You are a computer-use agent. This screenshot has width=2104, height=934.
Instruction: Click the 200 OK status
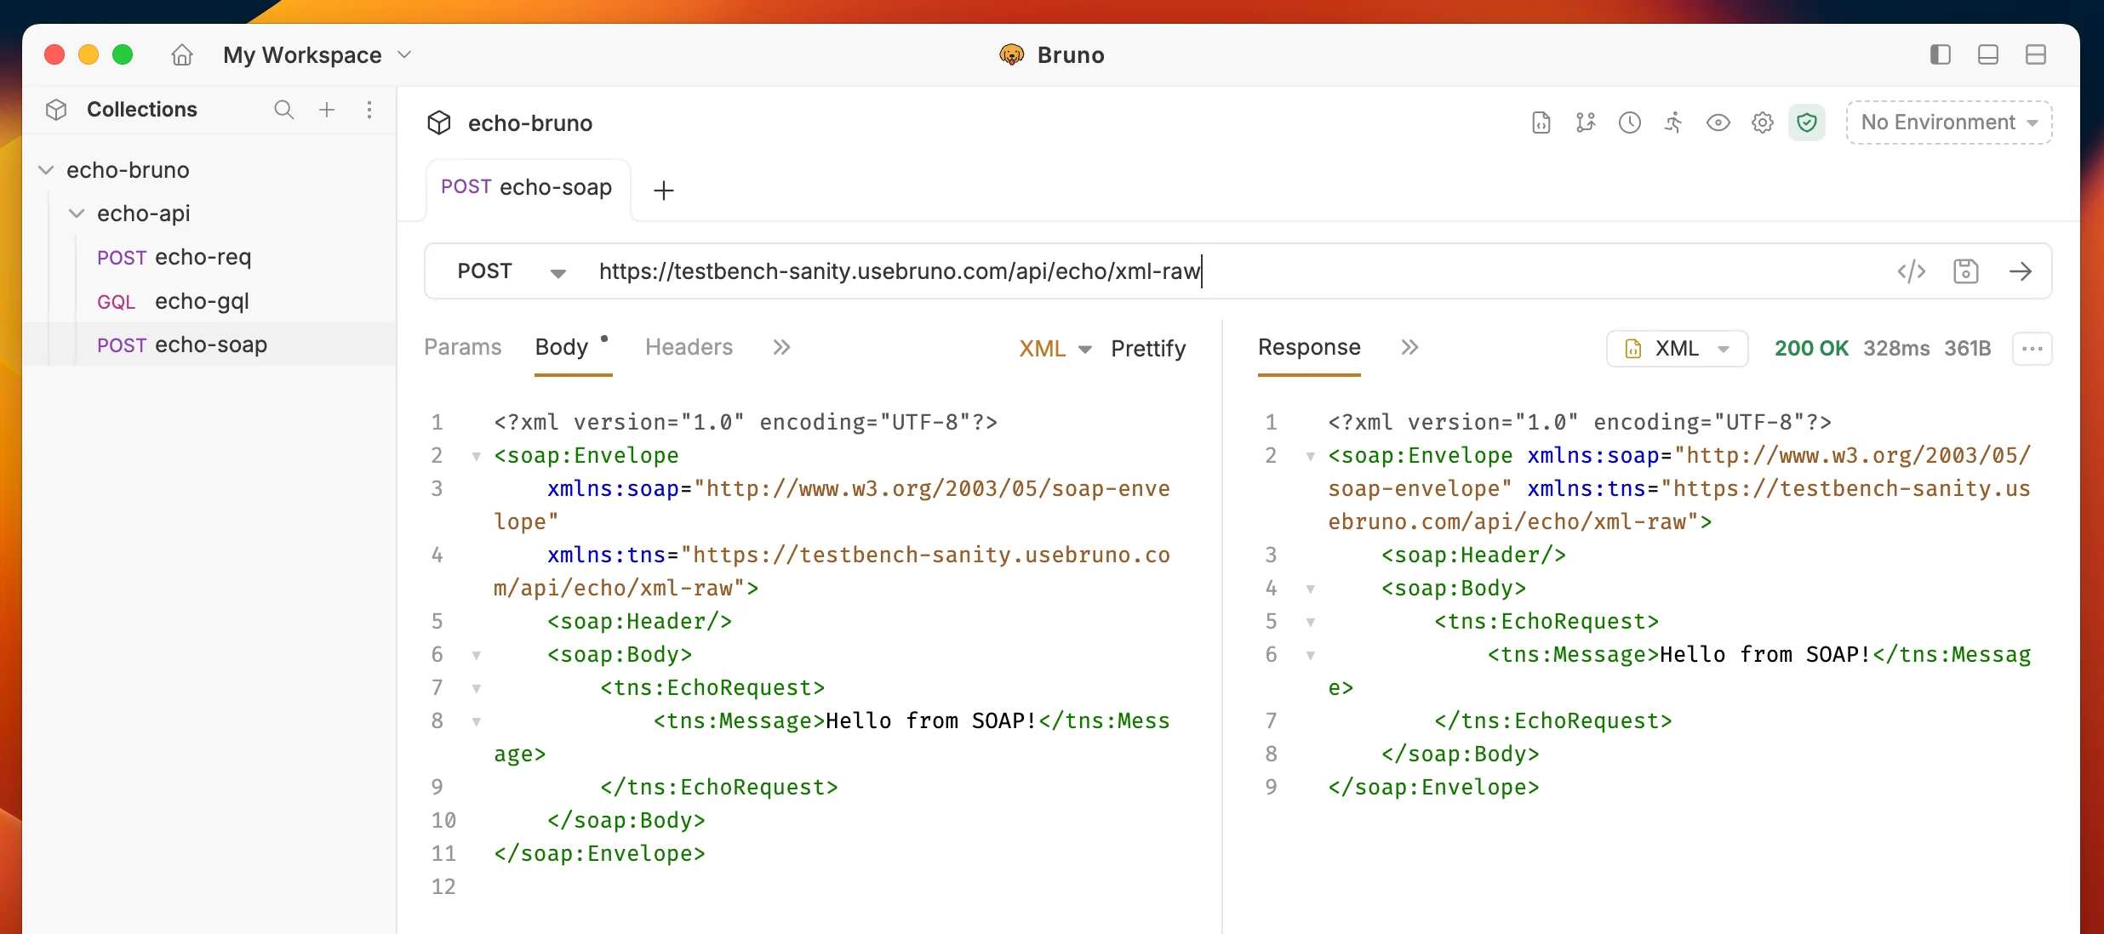[1811, 349]
